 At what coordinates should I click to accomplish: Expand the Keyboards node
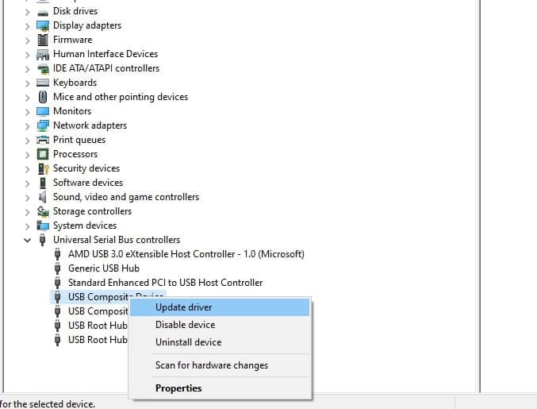tap(28, 83)
